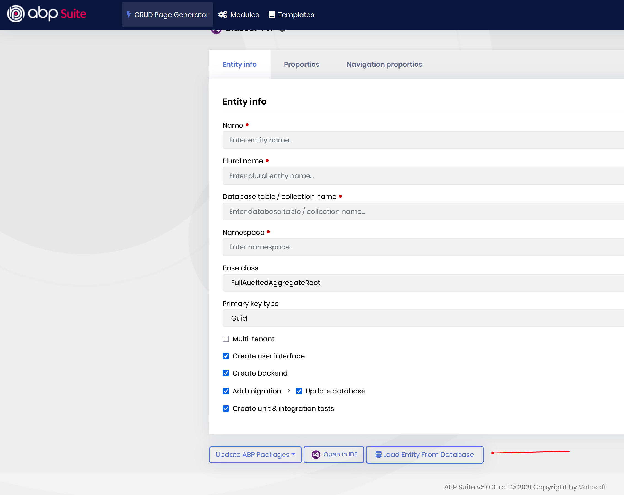Click the Visual Studio icon in Open in IDE
This screenshot has width=624, height=495.
pos(316,454)
